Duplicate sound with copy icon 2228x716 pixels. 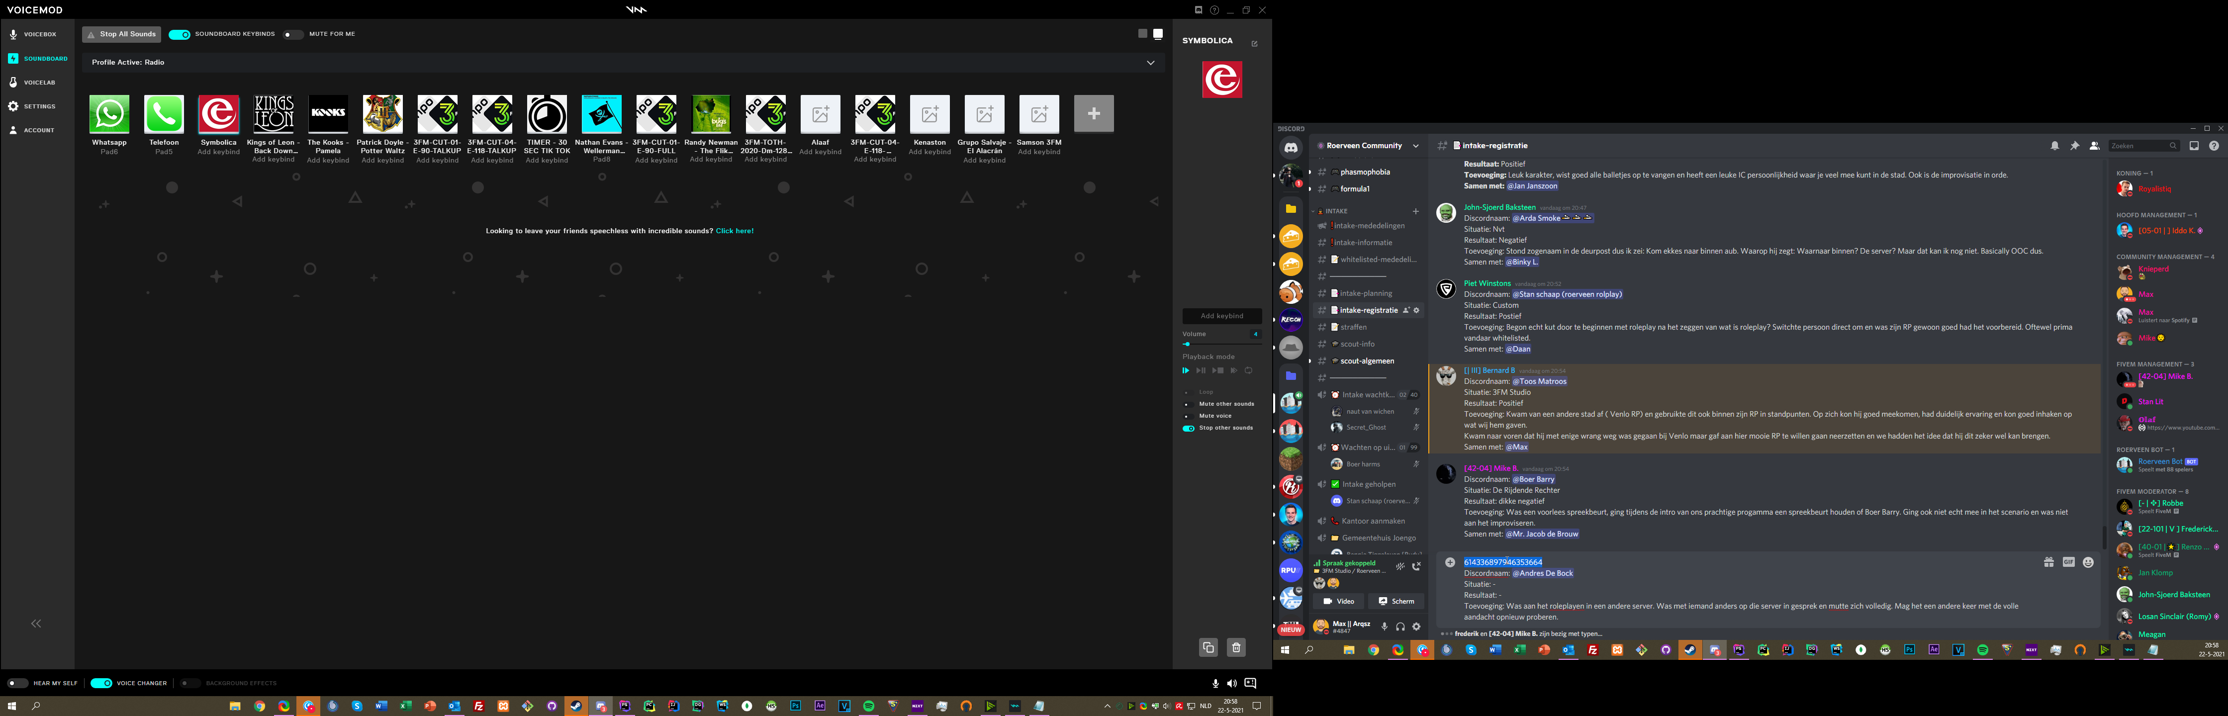coord(1208,647)
